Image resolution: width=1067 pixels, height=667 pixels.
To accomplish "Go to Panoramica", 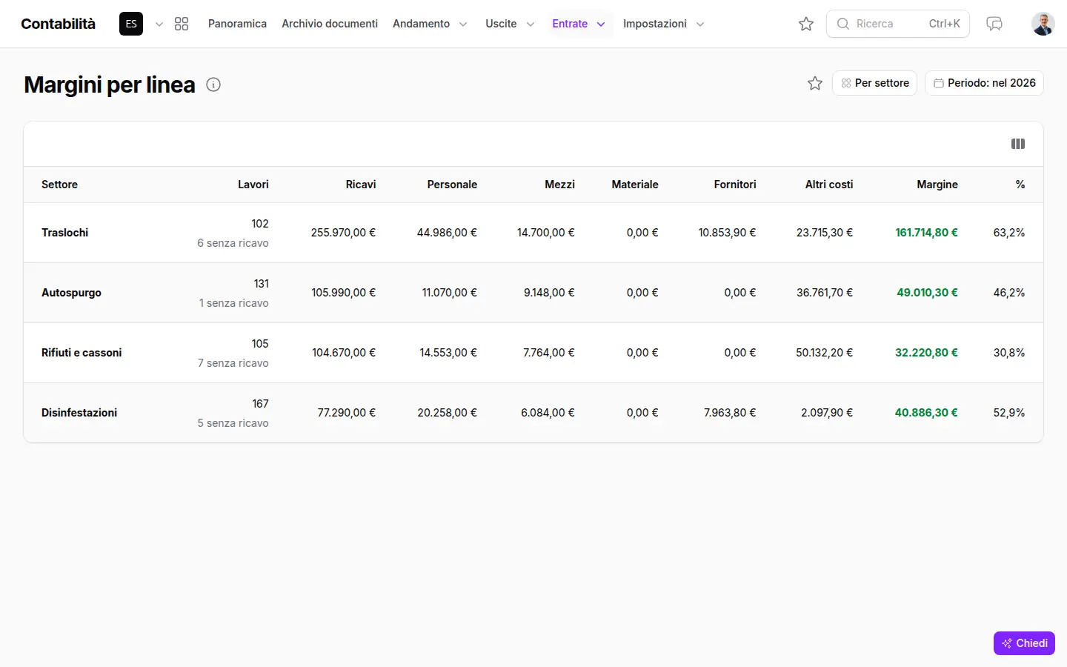I will 237,24.
